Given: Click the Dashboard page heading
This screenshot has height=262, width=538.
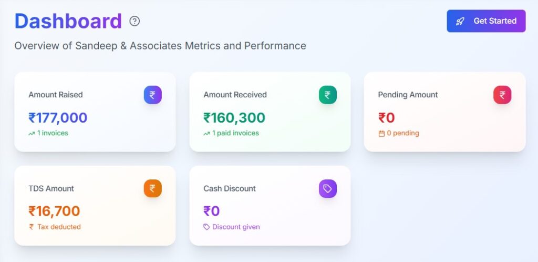Looking at the screenshot, I should [68, 21].
